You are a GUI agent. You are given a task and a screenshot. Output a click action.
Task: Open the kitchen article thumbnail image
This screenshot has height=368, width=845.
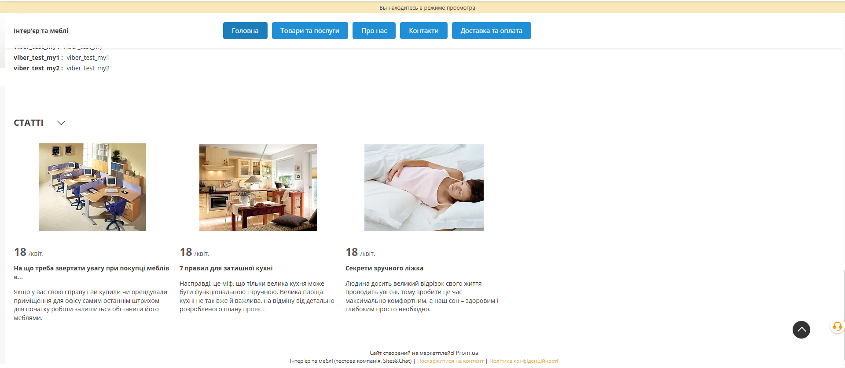(258, 187)
